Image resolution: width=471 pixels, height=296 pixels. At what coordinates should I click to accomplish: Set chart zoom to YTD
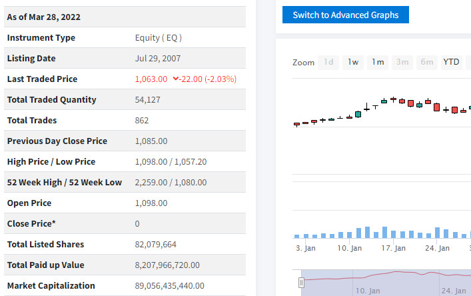click(451, 62)
